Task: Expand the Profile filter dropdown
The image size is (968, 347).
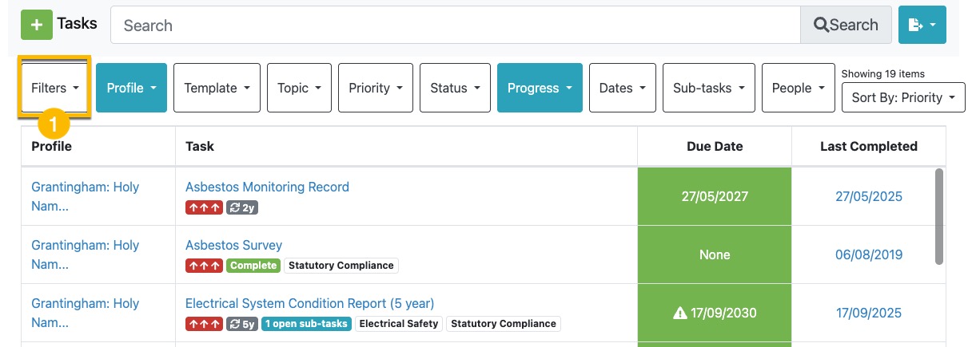Action: pyautogui.click(x=131, y=88)
